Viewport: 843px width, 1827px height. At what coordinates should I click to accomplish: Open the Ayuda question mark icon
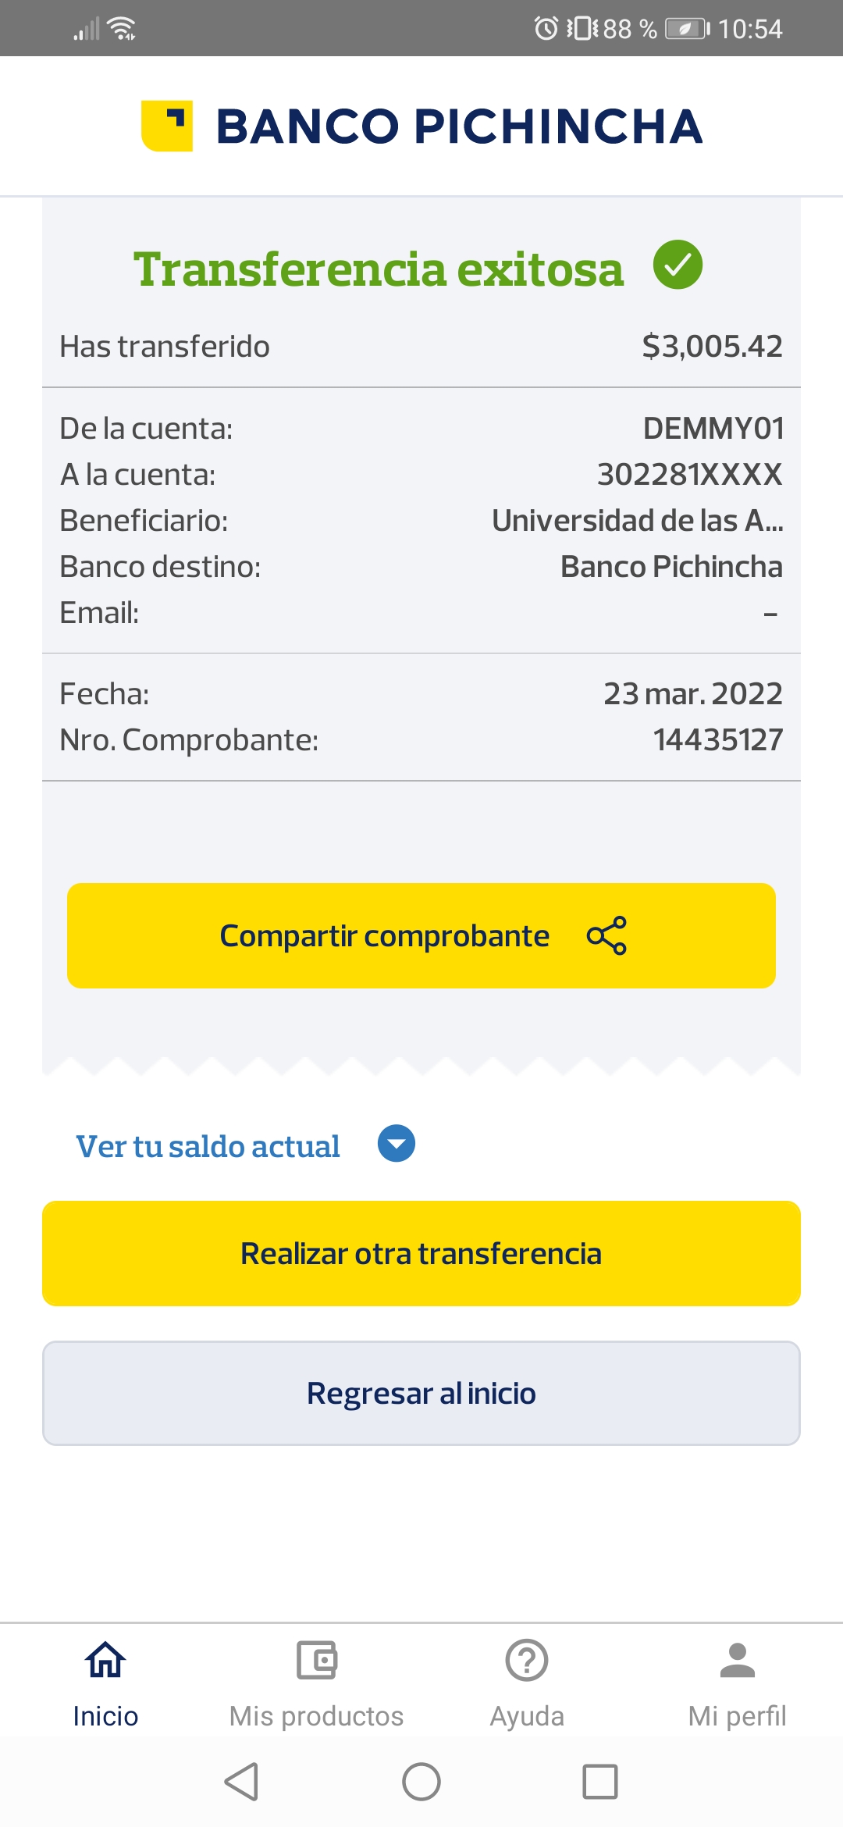[527, 1659]
